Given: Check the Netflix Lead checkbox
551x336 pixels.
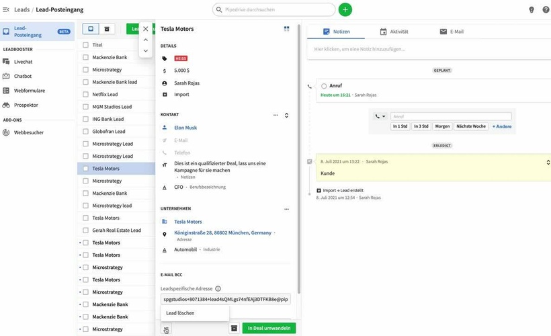Looking at the screenshot, I should click(x=85, y=95).
